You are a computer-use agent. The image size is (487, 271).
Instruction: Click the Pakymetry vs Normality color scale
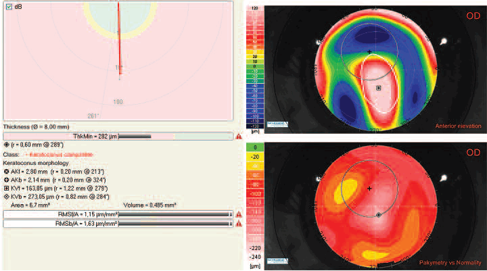coord(255,202)
